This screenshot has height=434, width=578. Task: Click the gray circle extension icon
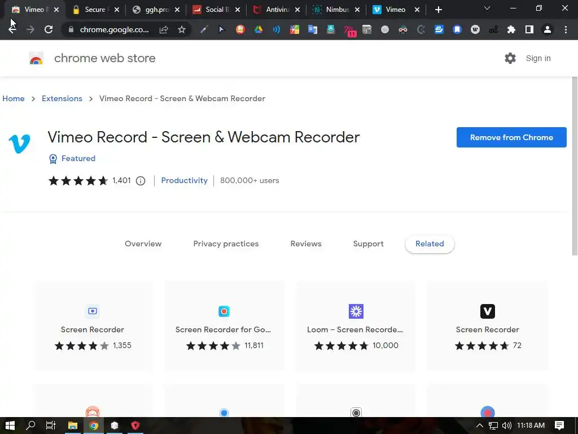pyautogui.click(x=385, y=29)
